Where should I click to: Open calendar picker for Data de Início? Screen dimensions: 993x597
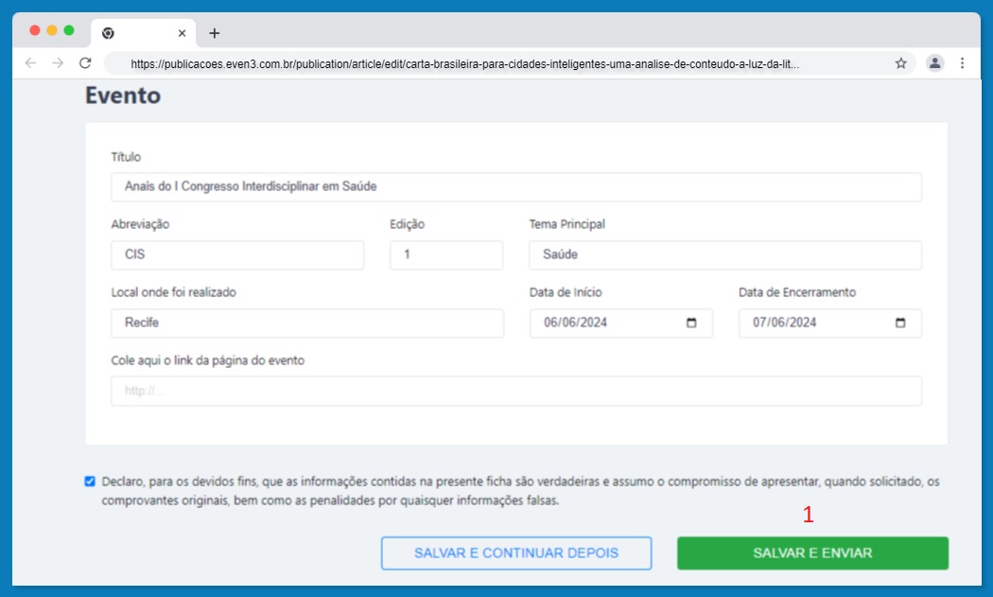[691, 323]
